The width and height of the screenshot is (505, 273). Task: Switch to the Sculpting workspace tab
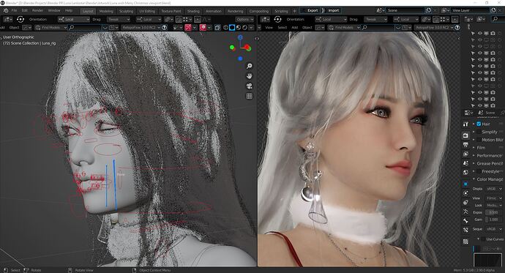tap(126, 11)
